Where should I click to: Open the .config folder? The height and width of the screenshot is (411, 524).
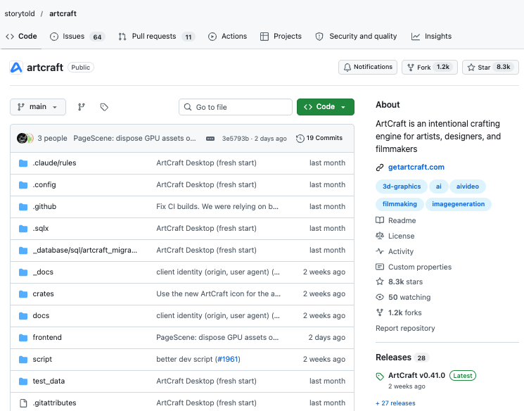tap(44, 184)
